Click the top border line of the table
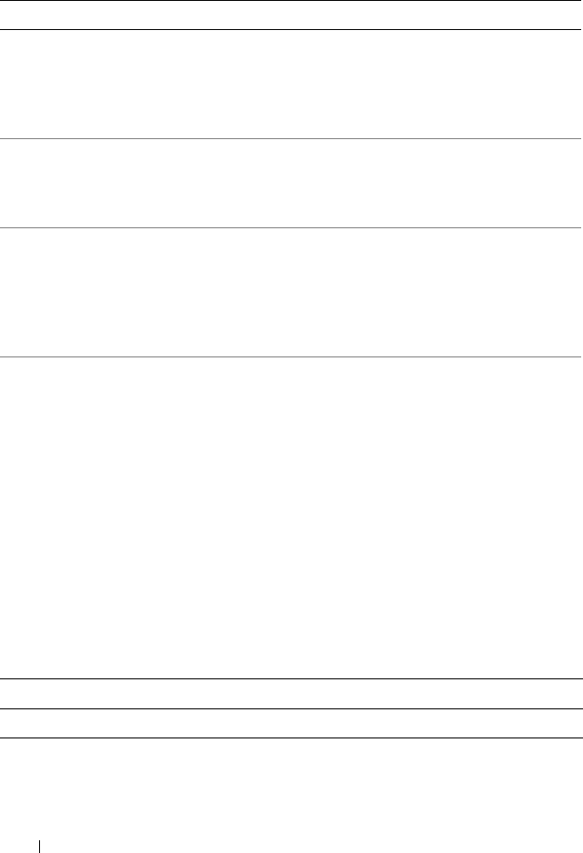Screen dimensions: 583x853 pyautogui.click(x=291, y=1)
